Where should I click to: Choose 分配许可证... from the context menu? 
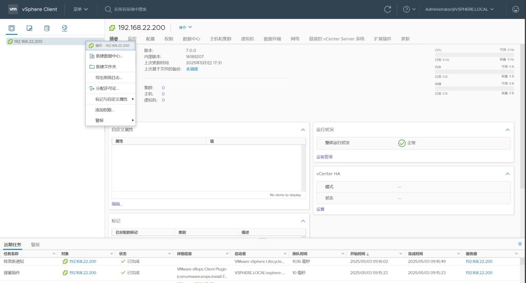point(111,88)
